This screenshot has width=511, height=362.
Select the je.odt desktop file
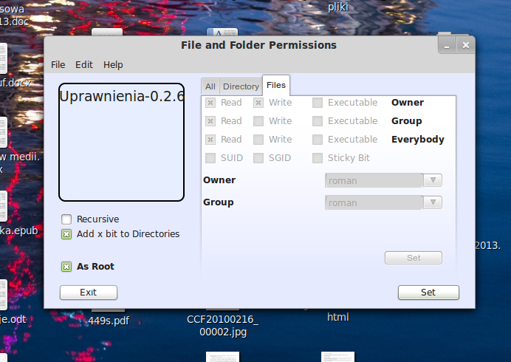click(13, 319)
